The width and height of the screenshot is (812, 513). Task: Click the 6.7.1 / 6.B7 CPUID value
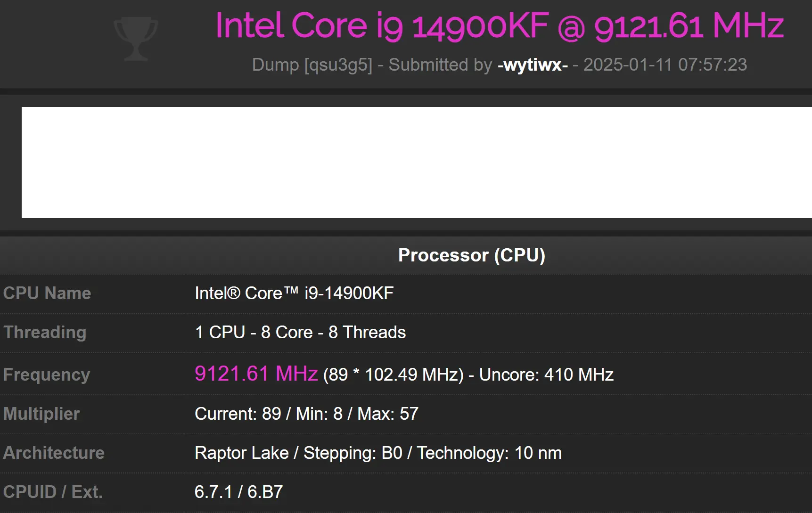click(x=239, y=492)
